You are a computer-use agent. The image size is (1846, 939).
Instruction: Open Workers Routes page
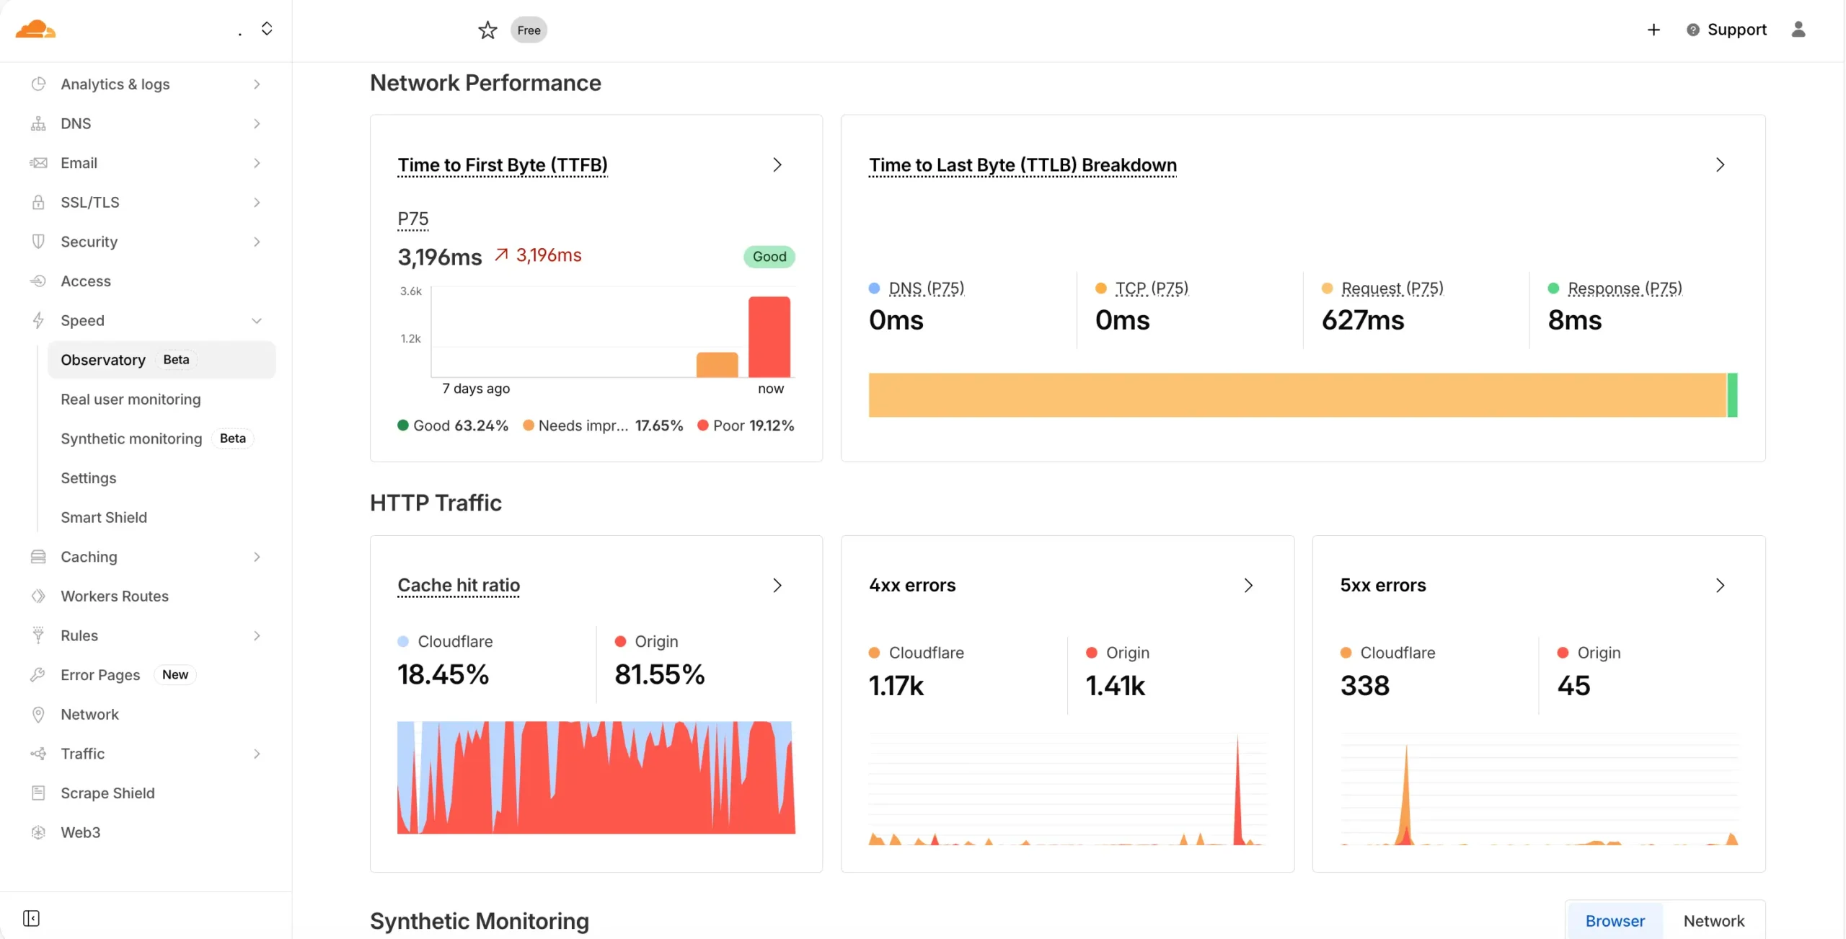(115, 596)
